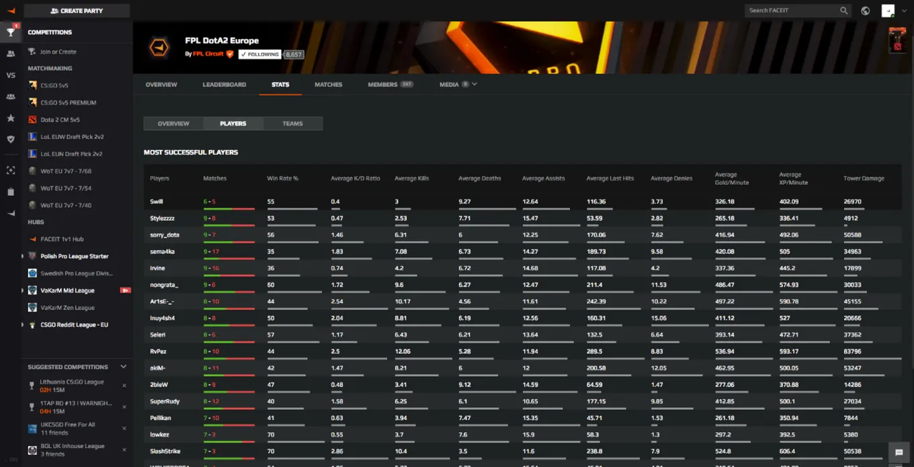The width and height of the screenshot is (914, 467).
Task: Click the FACEIT logo icon
Action: pyautogui.click(x=11, y=10)
